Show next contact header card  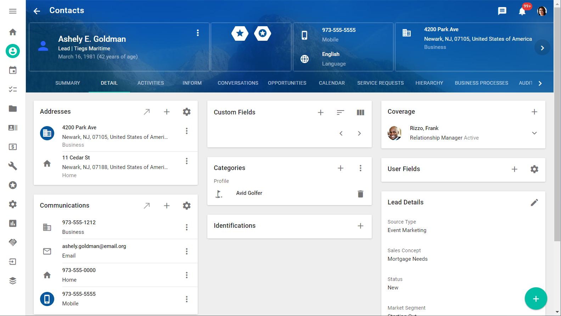(542, 48)
